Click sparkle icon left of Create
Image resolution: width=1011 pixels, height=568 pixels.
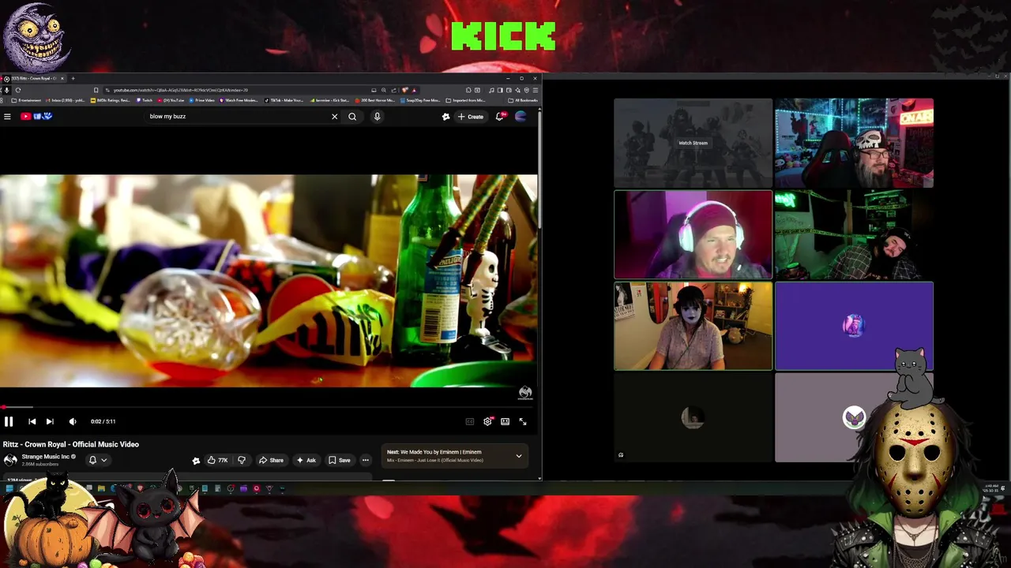click(445, 117)
